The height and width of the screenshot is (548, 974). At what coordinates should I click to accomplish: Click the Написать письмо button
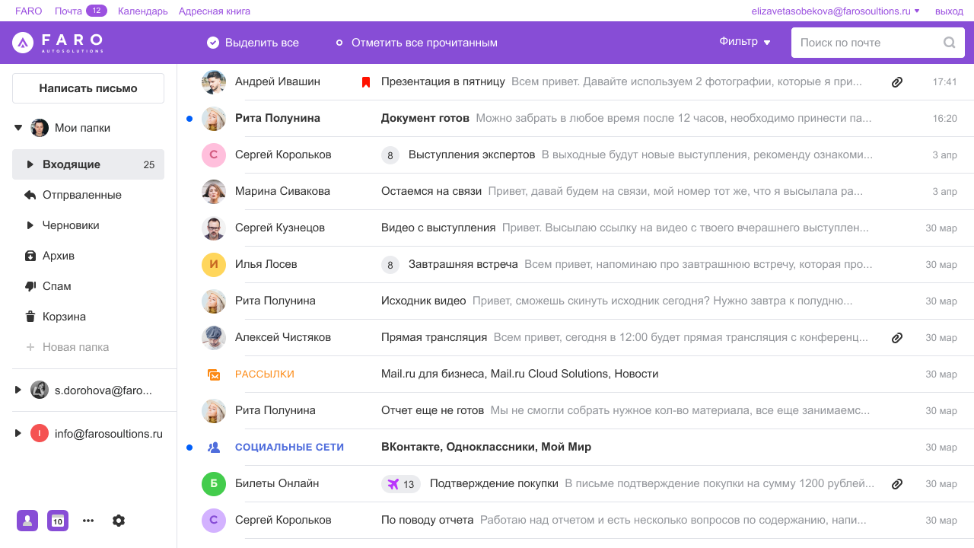pos(88,88)
